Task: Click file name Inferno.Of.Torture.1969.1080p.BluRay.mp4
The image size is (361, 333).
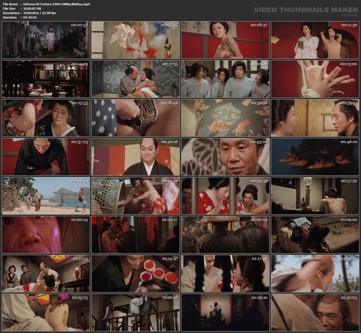Action: point(57,4)
